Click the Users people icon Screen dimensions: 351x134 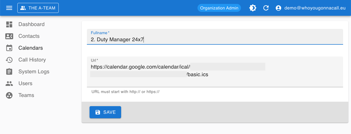(9, 84)
